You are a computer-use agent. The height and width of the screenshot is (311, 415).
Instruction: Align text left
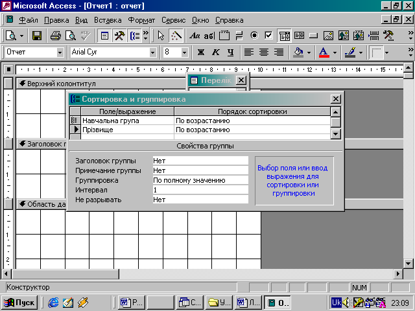[x=249, y=52]
